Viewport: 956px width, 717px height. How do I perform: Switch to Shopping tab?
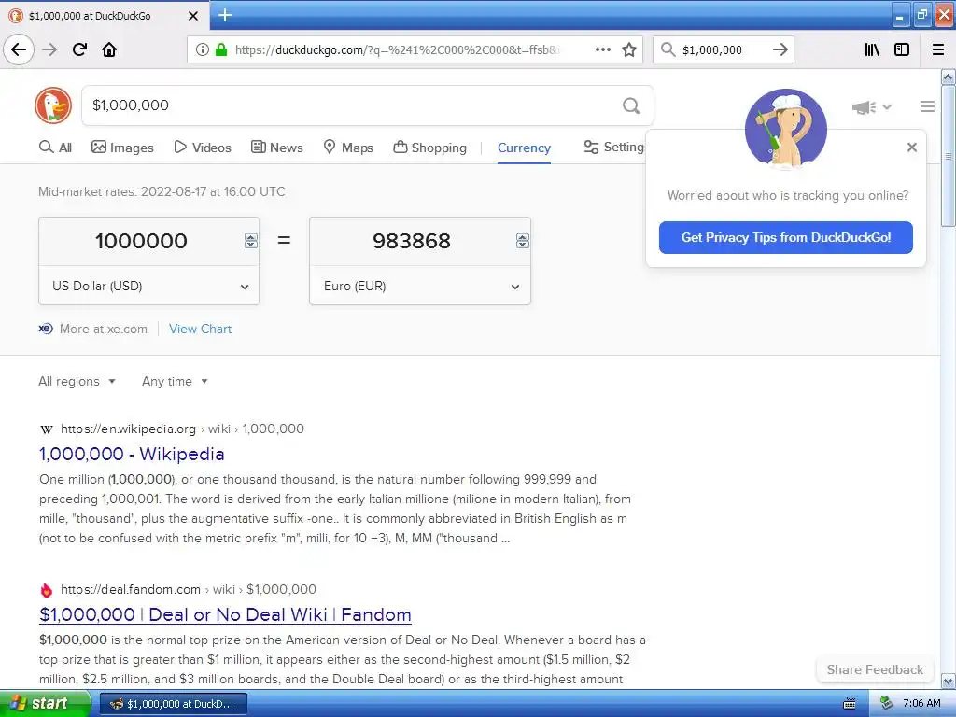tap(429, 148)
